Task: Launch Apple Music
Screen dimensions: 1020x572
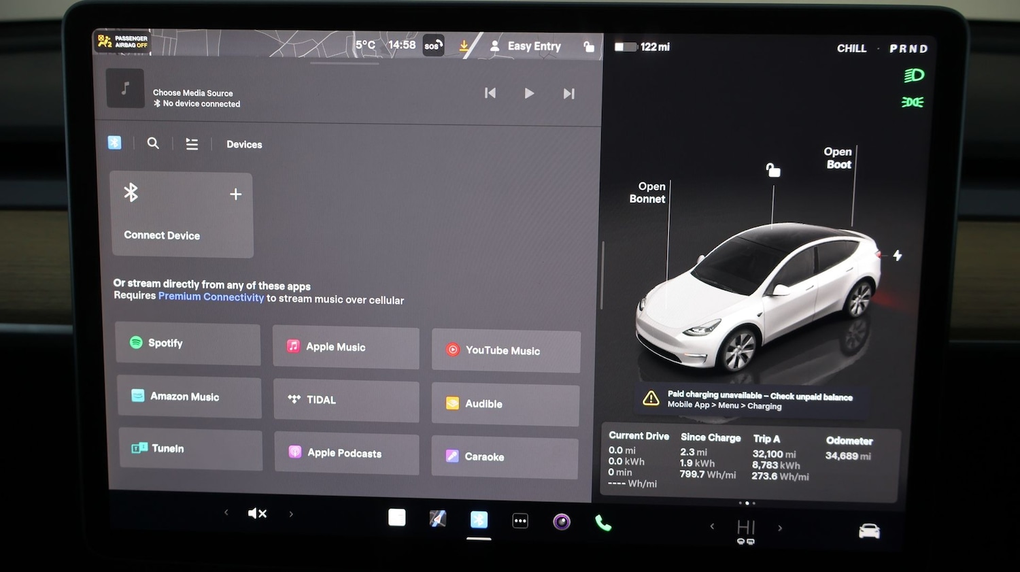Action: coord(345,347)
